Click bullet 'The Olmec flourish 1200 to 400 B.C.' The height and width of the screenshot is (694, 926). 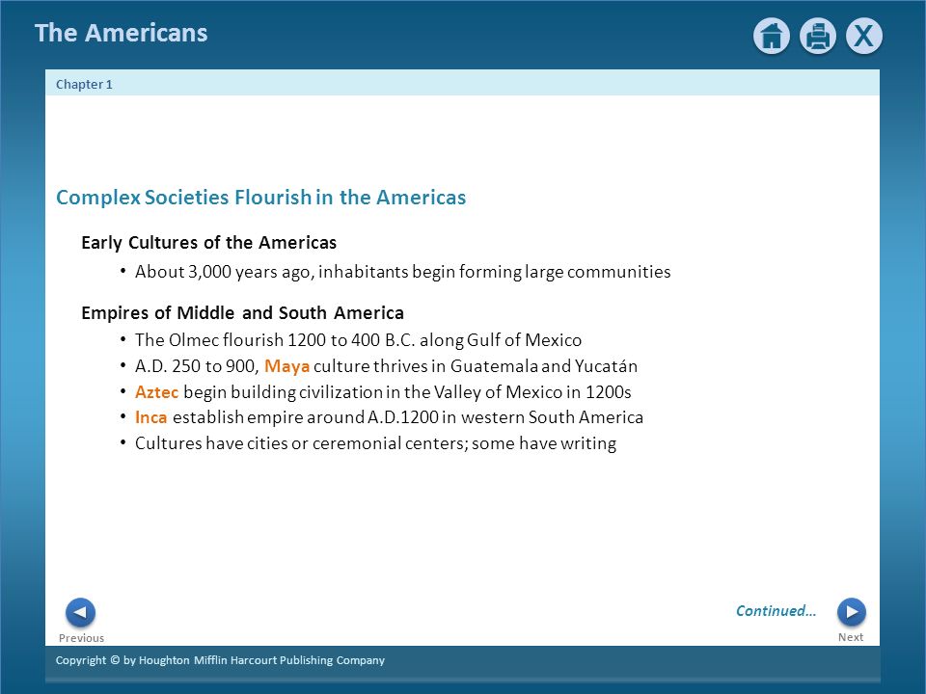[358, 340]
